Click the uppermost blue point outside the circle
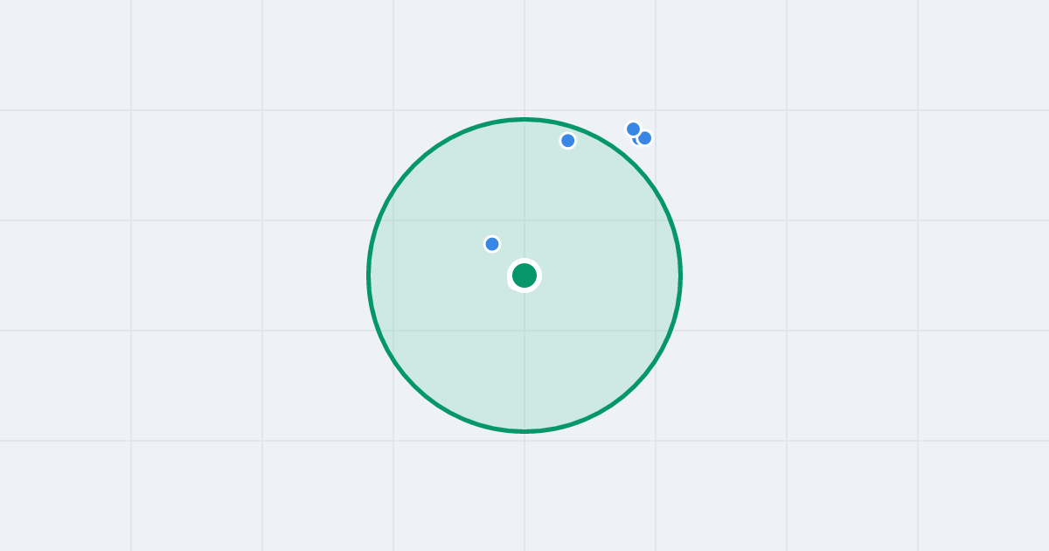This screenshot has width=1049, height=551. pos(634,129)
